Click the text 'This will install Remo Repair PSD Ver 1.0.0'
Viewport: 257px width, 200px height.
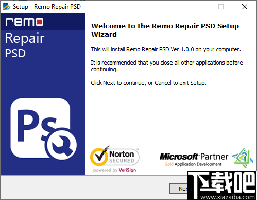[x=142, y=49]
